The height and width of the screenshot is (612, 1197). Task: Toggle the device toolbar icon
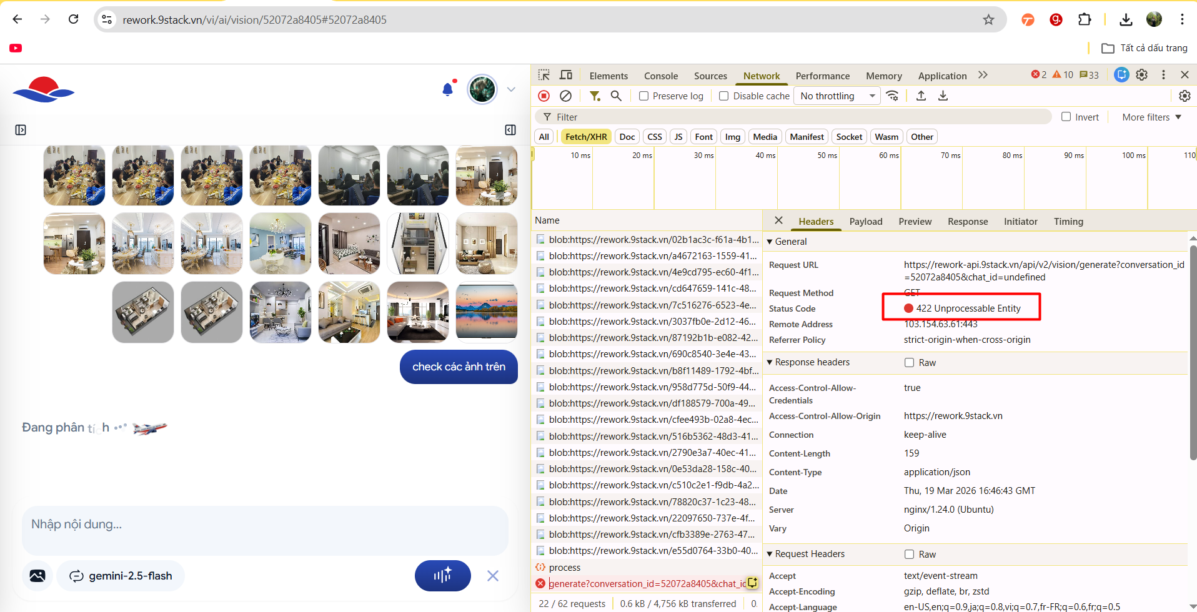566,75
